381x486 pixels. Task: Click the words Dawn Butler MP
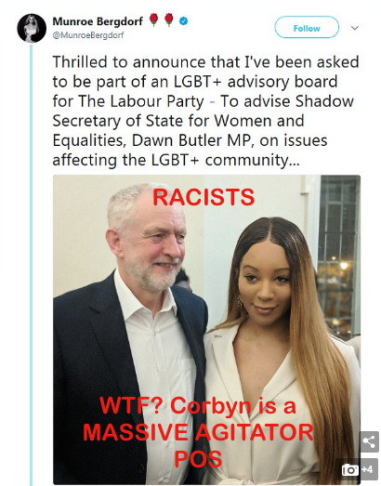tap(191, 140)
